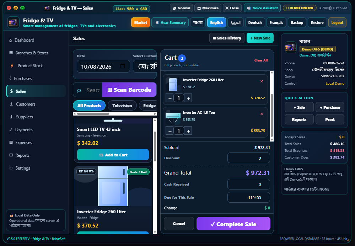Increase Inverter AC 1.5 Ton quantity
The width and height of the screenshot is (355, 246).
[x=188, y=131]
